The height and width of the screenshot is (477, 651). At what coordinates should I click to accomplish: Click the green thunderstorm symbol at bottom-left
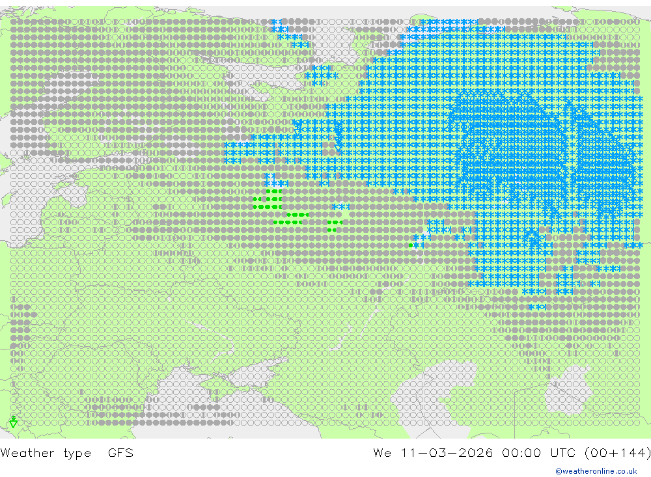click(x=13, y=422)
